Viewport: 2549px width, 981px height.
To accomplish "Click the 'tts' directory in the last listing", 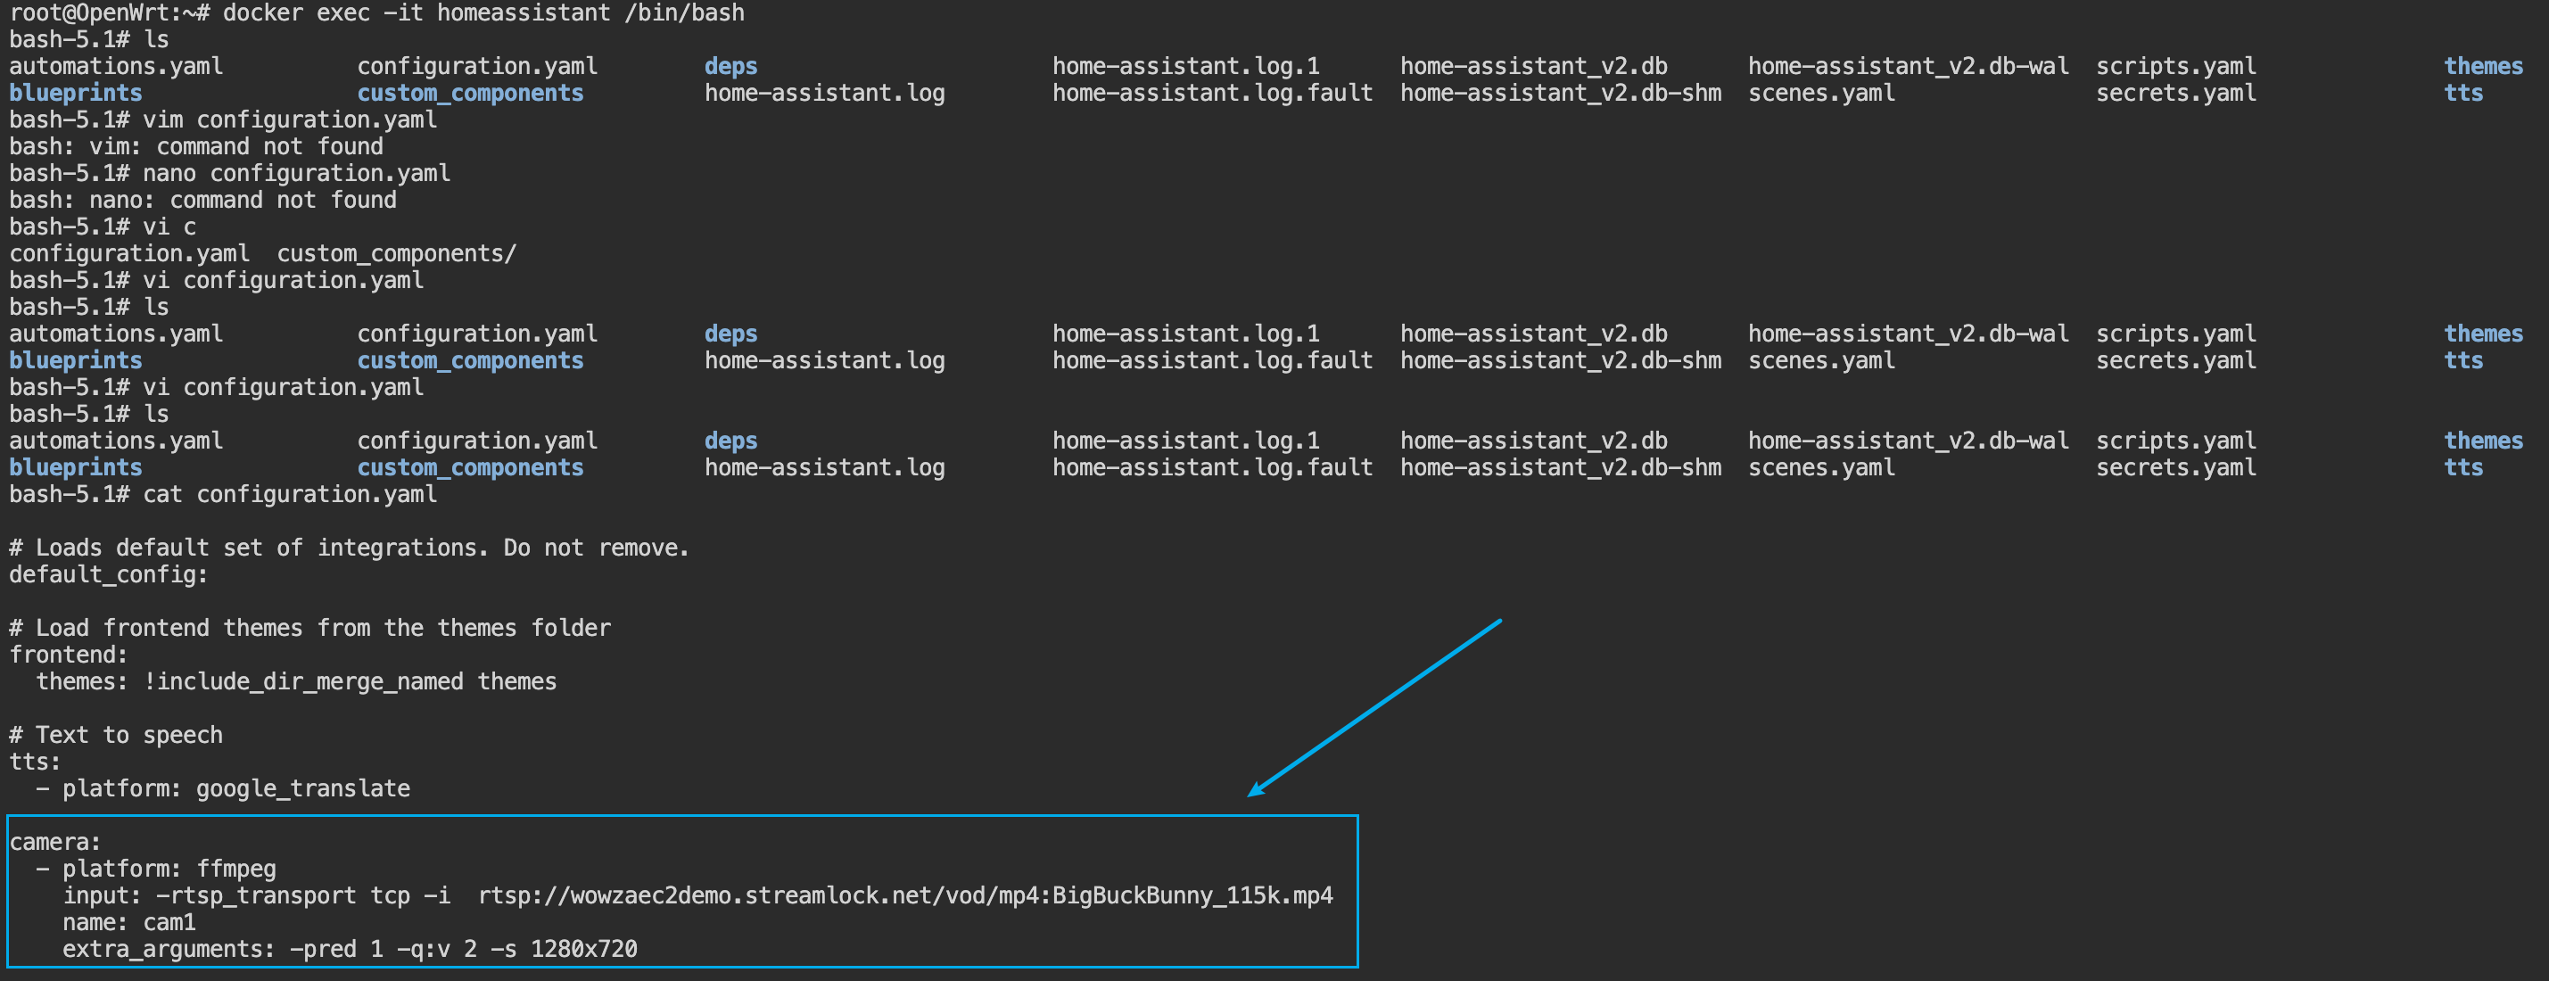I will pos(2462,467).
